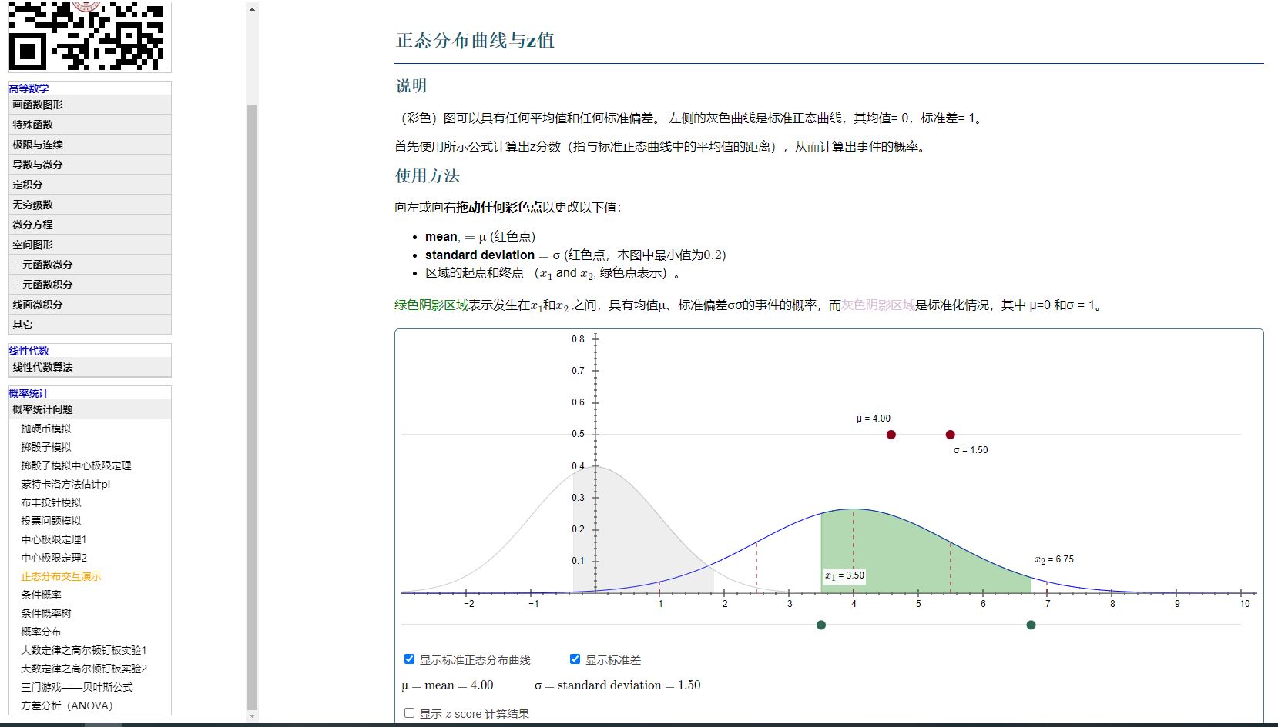Viewport: 1278px width, 727px height.
Task: Click the red mean μ point
Action: (x=891, y=435)
